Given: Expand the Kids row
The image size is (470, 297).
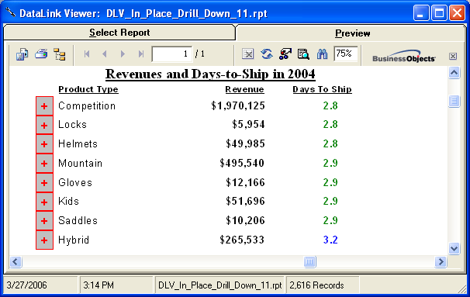Looking at the screenshot, I should point(44,202).
